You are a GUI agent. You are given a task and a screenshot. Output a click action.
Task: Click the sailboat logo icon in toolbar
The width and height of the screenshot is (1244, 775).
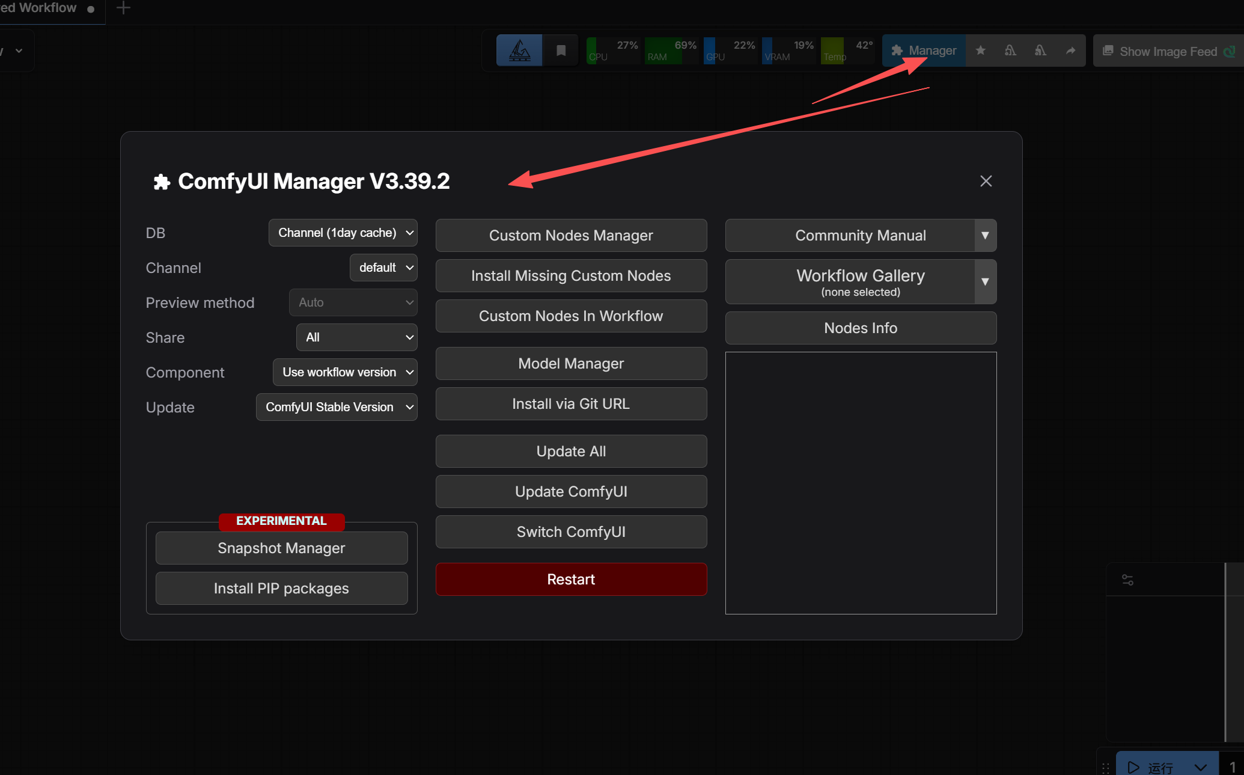click(519, 51)
